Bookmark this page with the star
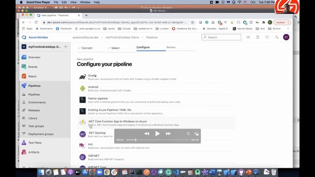315x177 pixels. pos(192,23)
